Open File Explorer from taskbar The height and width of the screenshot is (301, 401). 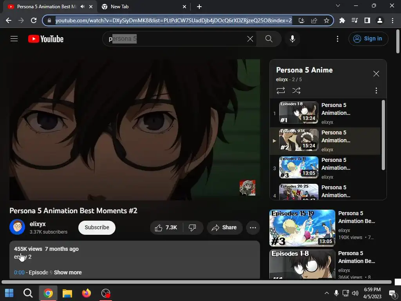click(x=67, y=293)
